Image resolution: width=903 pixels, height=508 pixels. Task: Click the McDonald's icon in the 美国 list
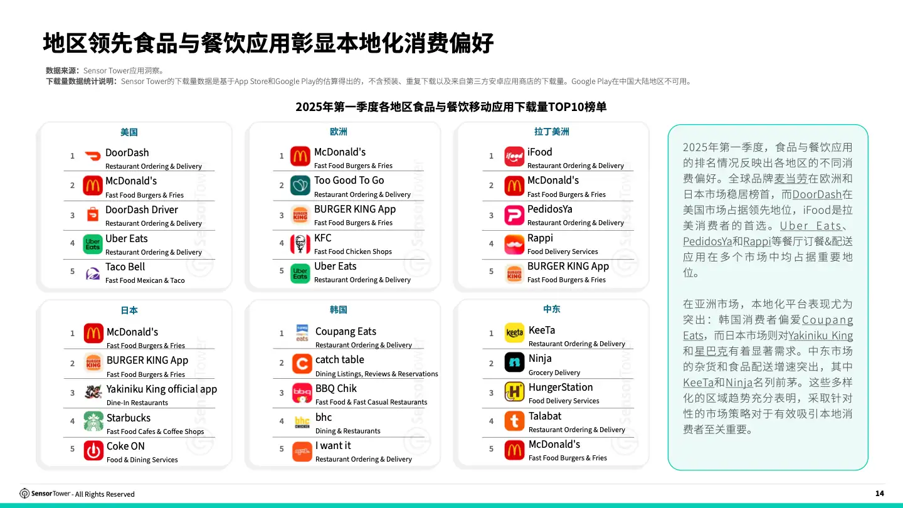[93, 186]
